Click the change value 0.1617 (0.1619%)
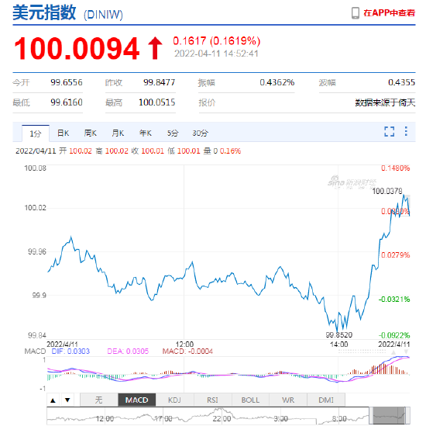426x426 pixels. [x=217, y=41]
